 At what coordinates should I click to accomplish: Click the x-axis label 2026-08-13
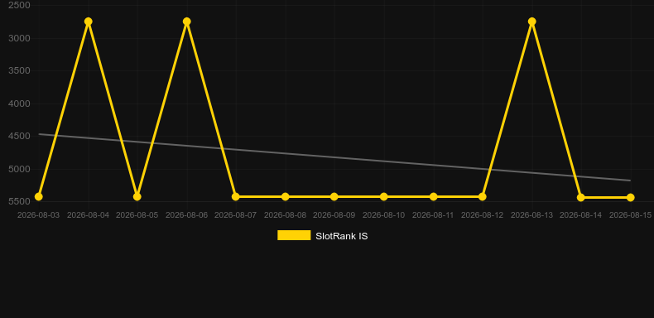click(531, 215)
